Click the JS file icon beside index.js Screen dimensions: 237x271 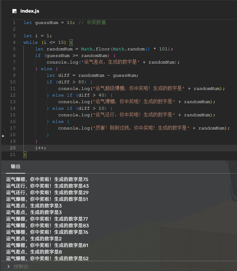pyautogui.click(x=14, y=11)
